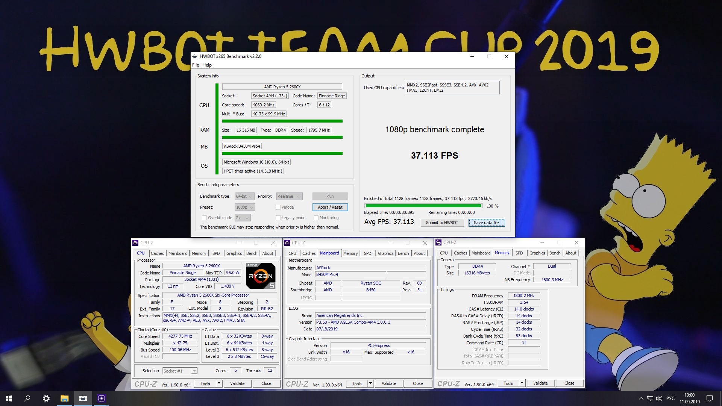Open Overkill 2x multiplier dropdown
This screenshot has width=722, height=406.
click(243, 218)
